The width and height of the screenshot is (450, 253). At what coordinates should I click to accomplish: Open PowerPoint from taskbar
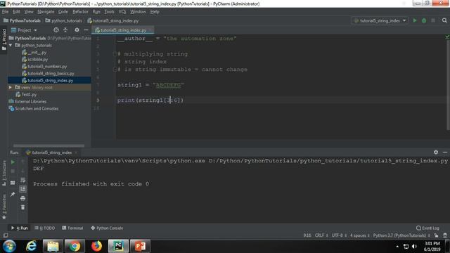(x=140, y=246)
